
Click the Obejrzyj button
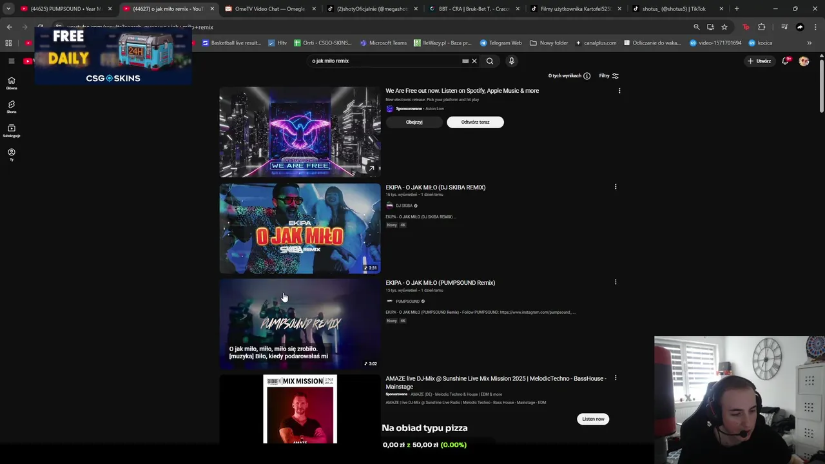tap(414, 122)
